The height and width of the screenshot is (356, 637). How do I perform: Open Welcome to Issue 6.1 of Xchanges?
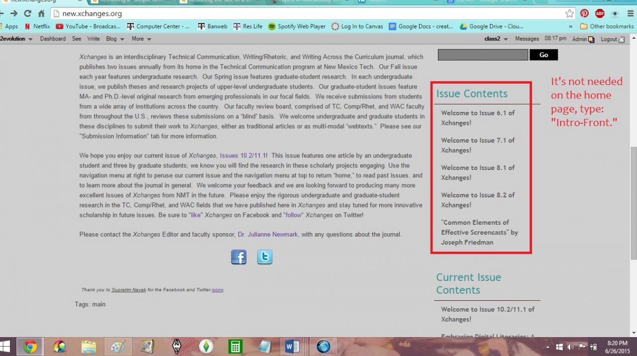point(478,118)
